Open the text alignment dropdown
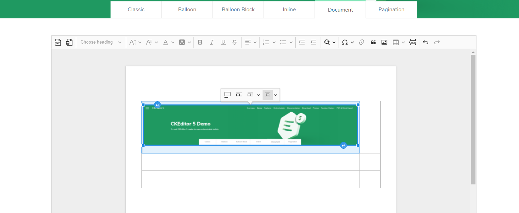519x213 pixels. 251,42
